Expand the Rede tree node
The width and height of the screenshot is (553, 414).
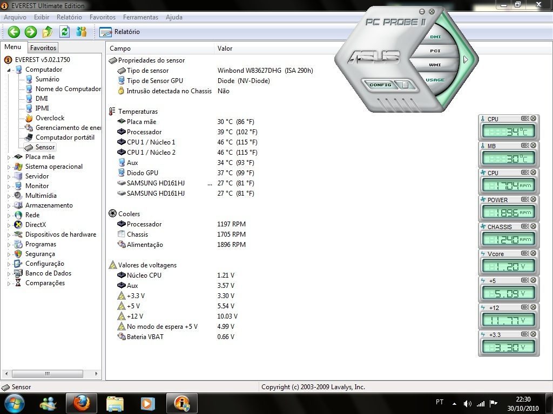point(9,215)
